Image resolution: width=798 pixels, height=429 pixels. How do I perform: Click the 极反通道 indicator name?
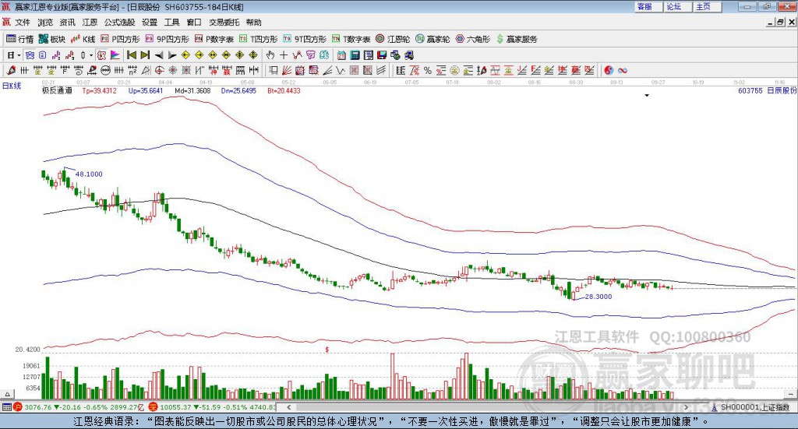click(57, 90)
